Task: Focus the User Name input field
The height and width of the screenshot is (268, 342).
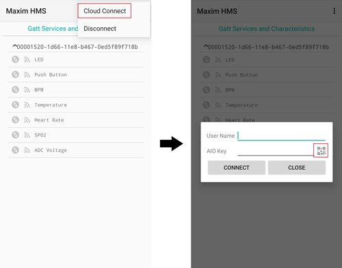Action: pyautogui.click(x=281, y=136)
